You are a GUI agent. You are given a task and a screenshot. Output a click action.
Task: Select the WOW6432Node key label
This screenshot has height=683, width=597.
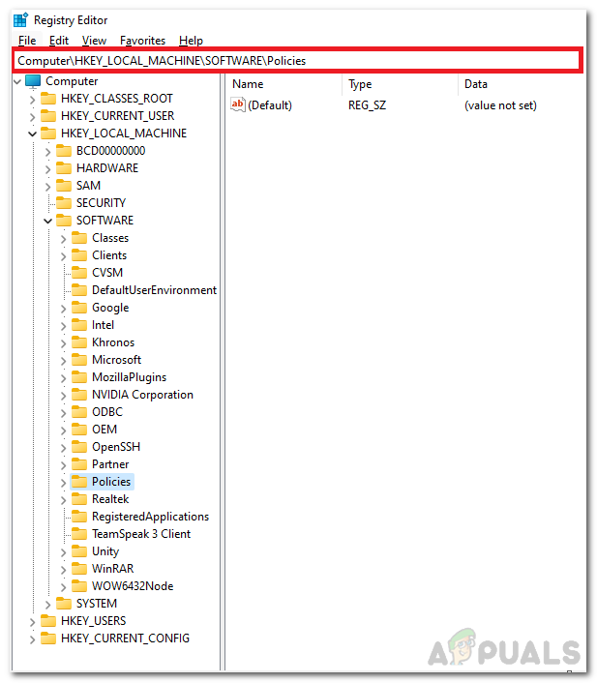133,586
